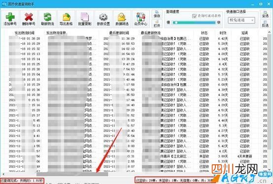Click the 16:54:03 last update time cell
Image resolution: width=273 pixels, height=184 pixels.
tap(128, 54)
